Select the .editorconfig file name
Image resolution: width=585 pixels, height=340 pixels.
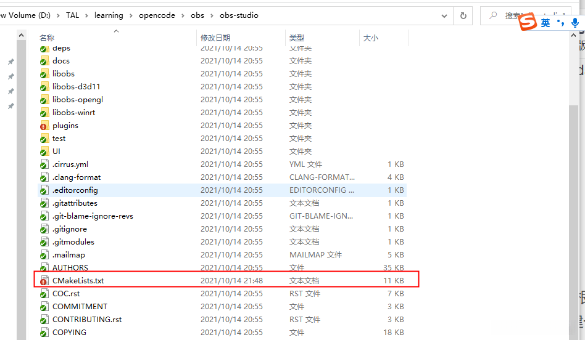75,190
